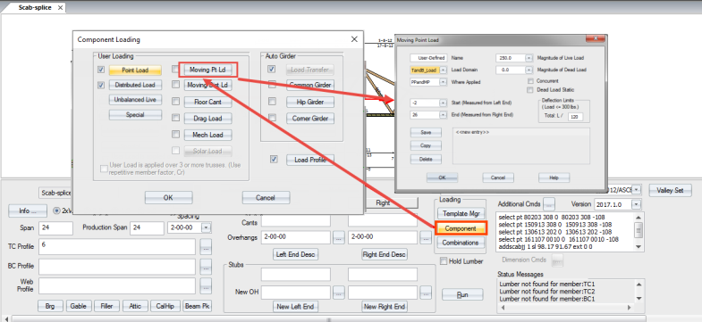The height and width of the screenshot is (322, 702).
Task: Expand the Where Applied PPandMP dropdown
Action: 443,82
